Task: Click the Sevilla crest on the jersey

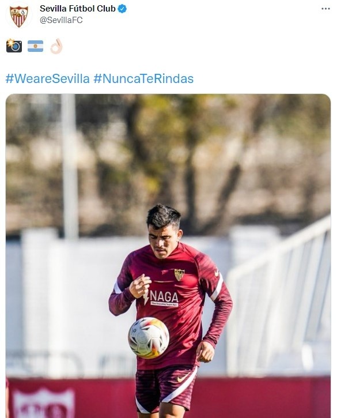Action: (179, 274)
